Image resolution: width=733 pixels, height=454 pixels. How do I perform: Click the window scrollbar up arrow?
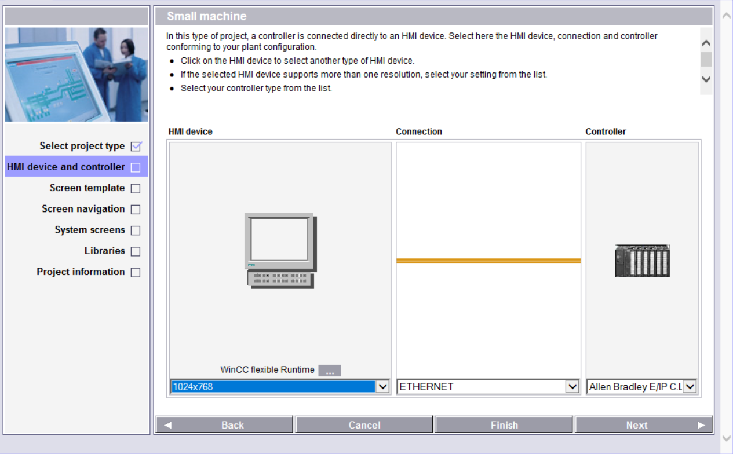pyautogui.click(x=726, y=16)
